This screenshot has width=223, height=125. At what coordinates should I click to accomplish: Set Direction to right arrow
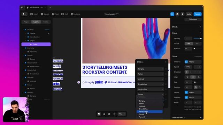point(191,72)
